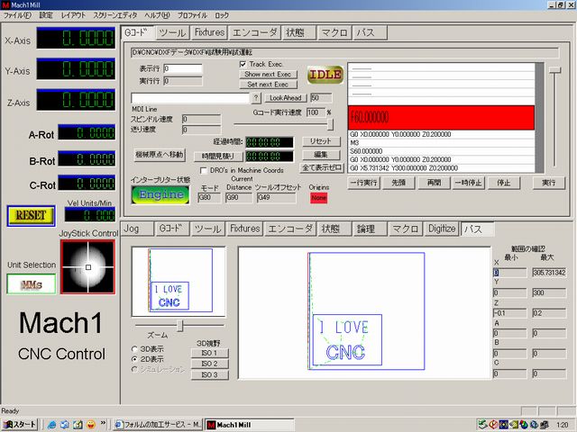Click the 表示行 input field
This screenshot has width=577, height=432.
(x=183, y=69)
